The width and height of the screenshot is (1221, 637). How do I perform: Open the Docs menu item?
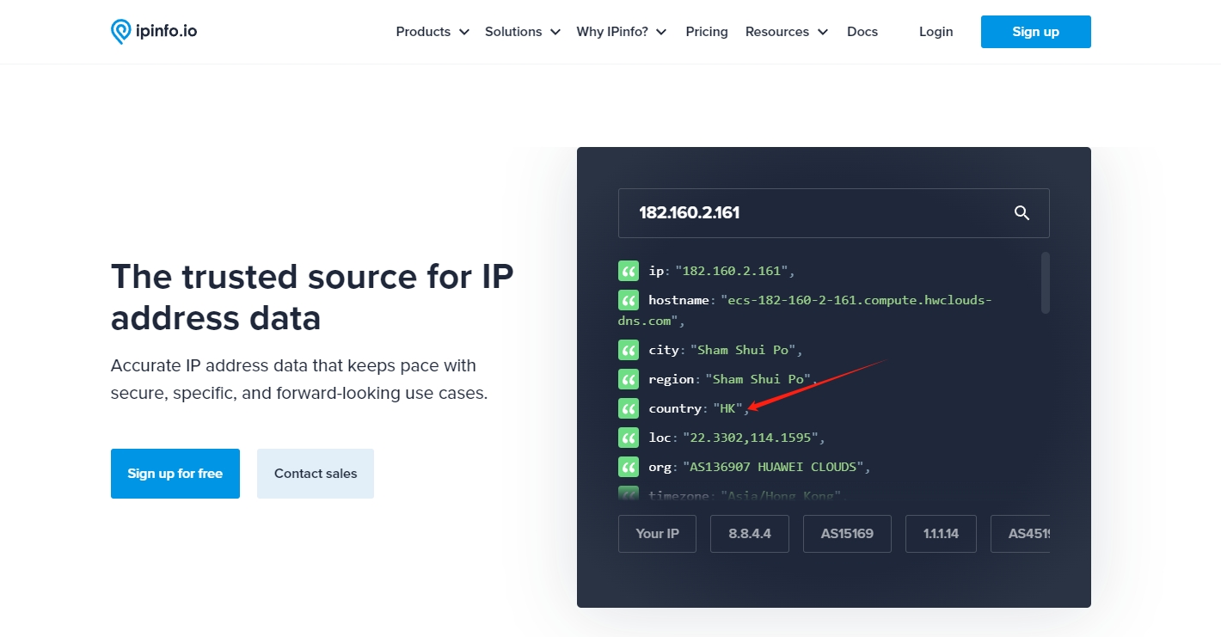862,32
